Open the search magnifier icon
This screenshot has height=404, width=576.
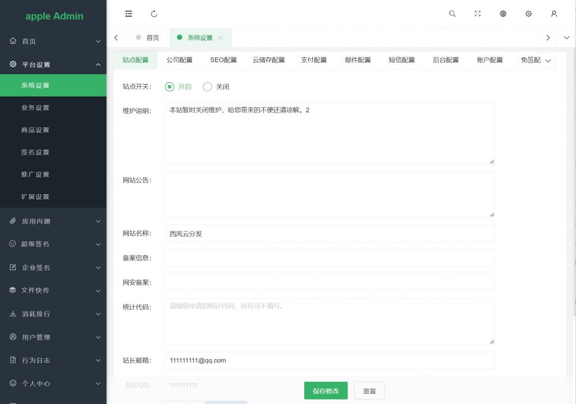pyautogui.click(x=452, y=14)
